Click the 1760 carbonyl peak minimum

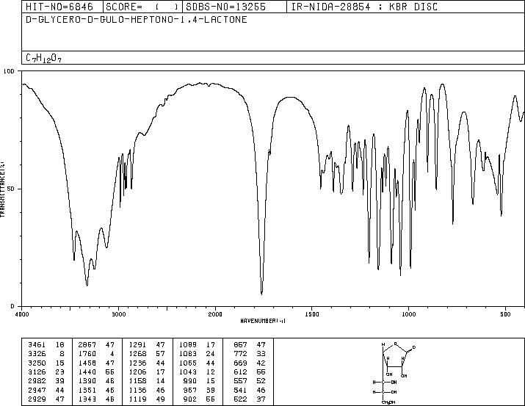click(x=261, y=294)
